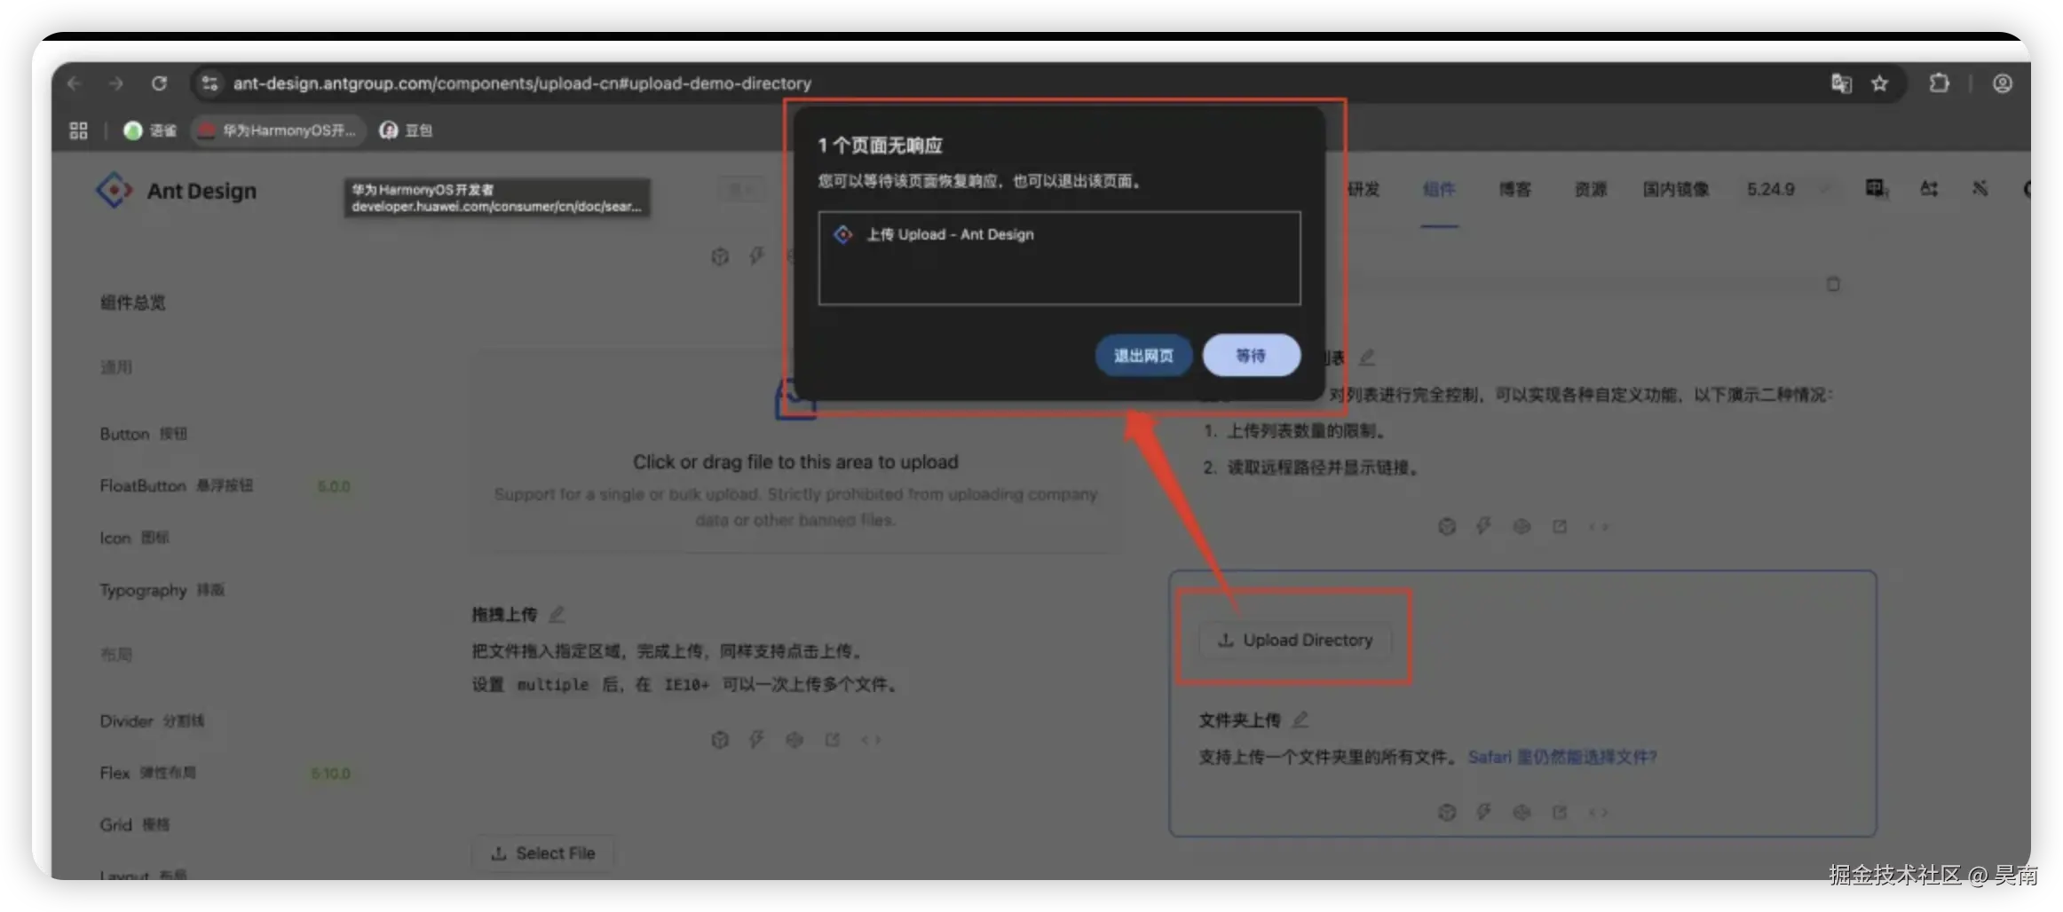
Task: Open the 博客 navigation item
Action: 1514,189
